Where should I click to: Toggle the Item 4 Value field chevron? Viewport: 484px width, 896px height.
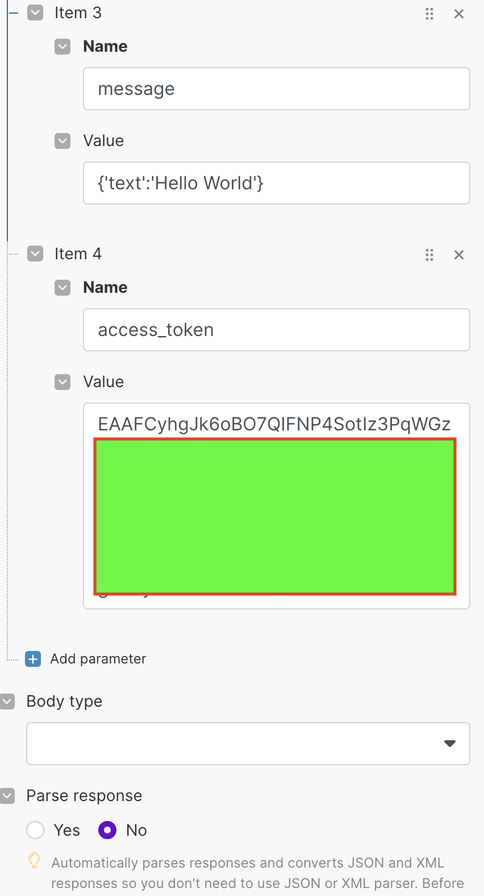[x=62, y=382]
